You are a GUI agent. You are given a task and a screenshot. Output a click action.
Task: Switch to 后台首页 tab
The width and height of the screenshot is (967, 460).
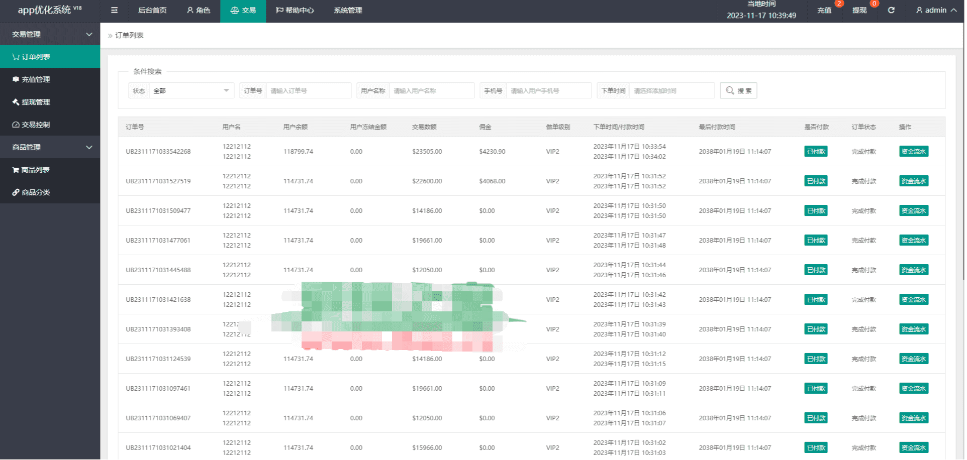point(152,10)
